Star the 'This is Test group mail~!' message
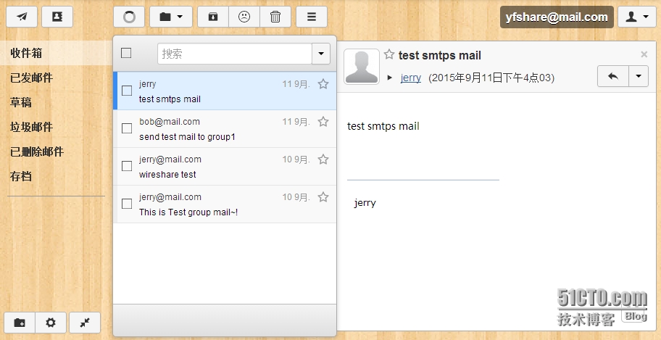 [x=323, y=197]
